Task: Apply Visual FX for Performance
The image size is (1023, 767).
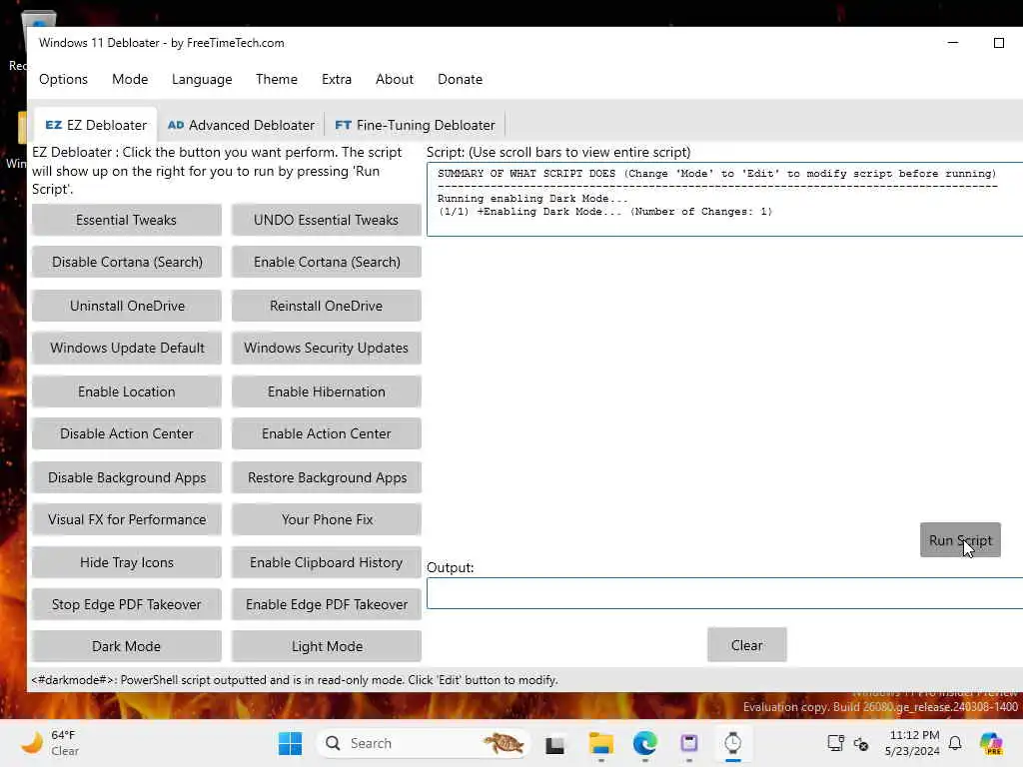Action: pyautogui.click(x=127, y=519)
